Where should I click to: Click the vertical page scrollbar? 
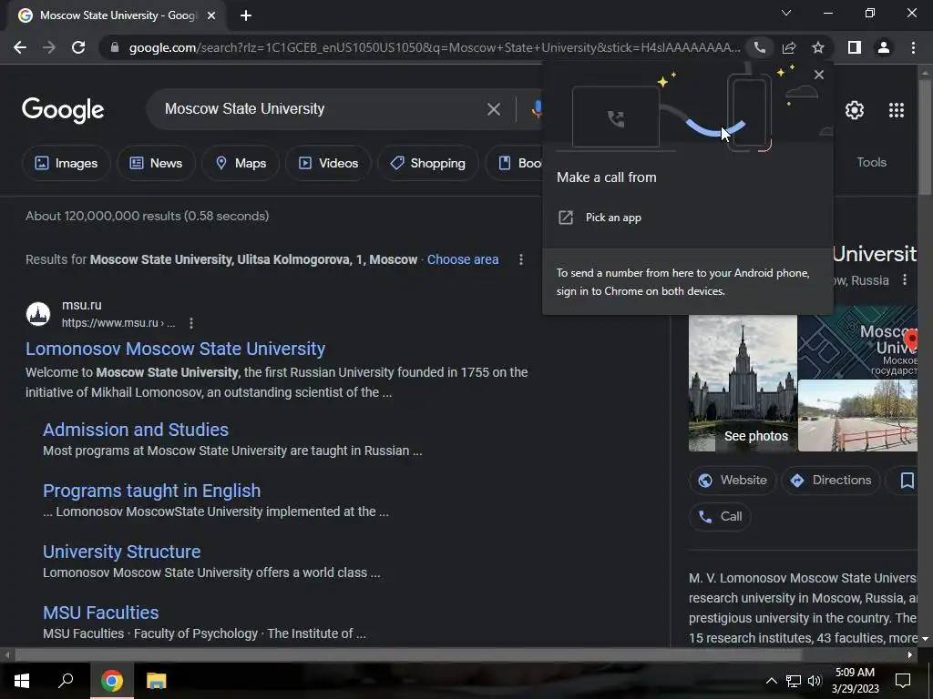click(x=925, y=137)
